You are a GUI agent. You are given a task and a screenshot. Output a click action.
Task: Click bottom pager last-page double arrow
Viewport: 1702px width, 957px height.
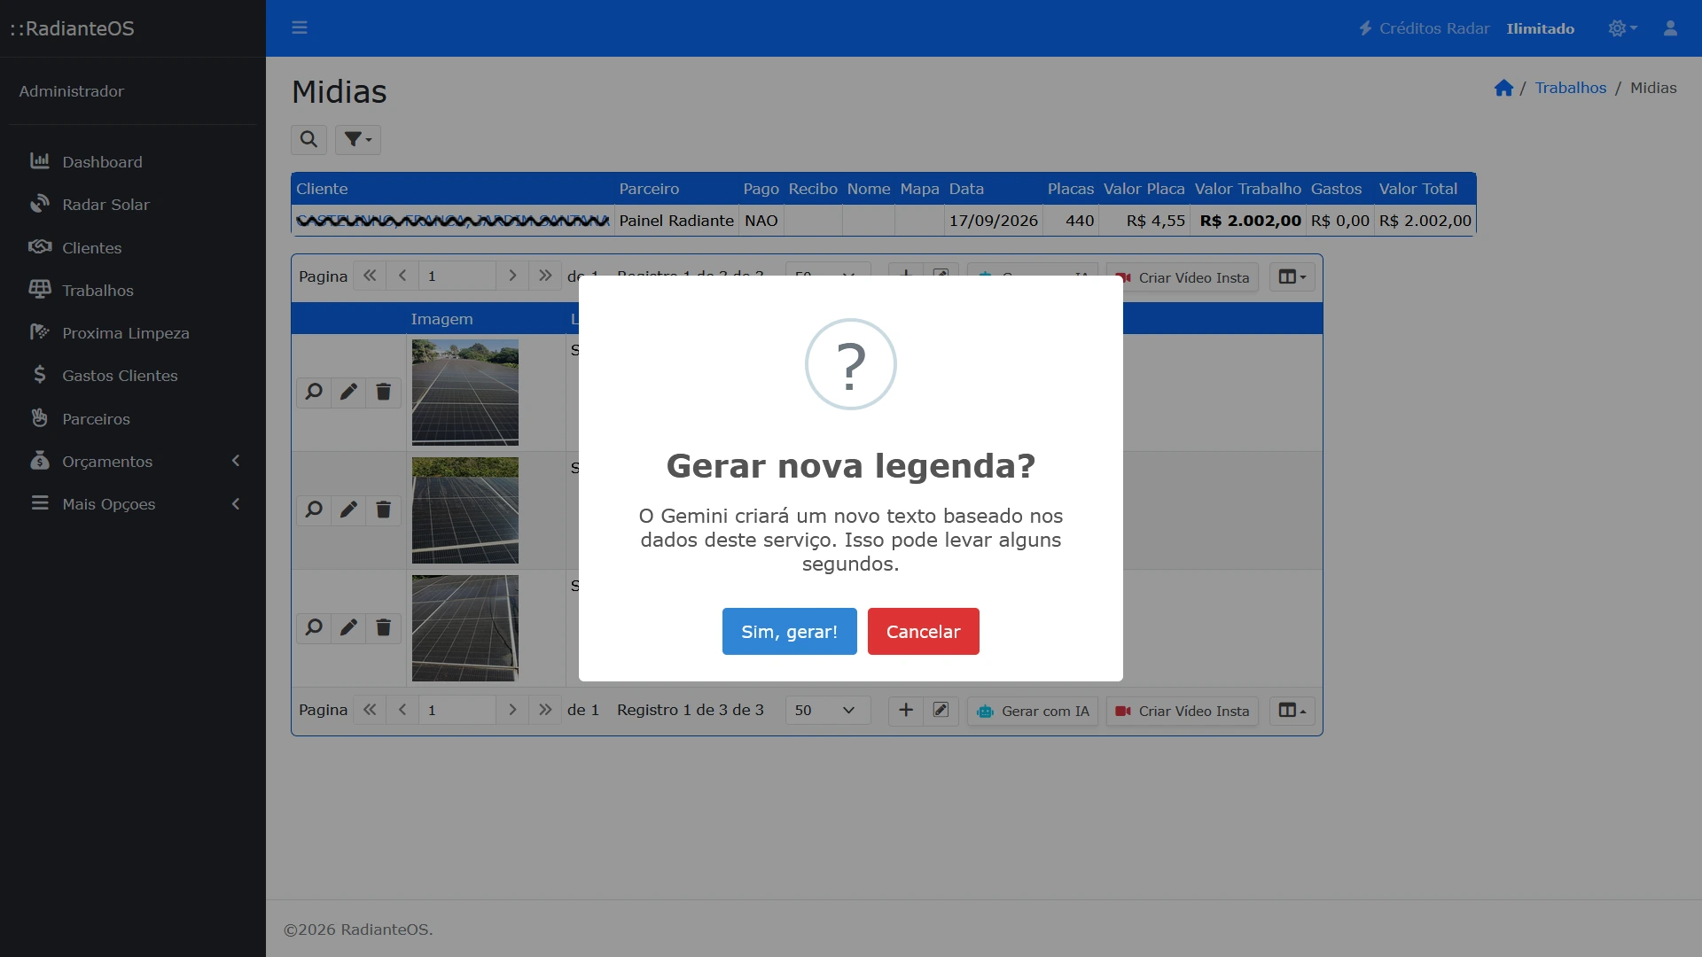(x=545, y=710)
